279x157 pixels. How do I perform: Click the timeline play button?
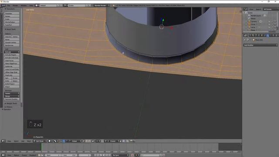[104, 155]
